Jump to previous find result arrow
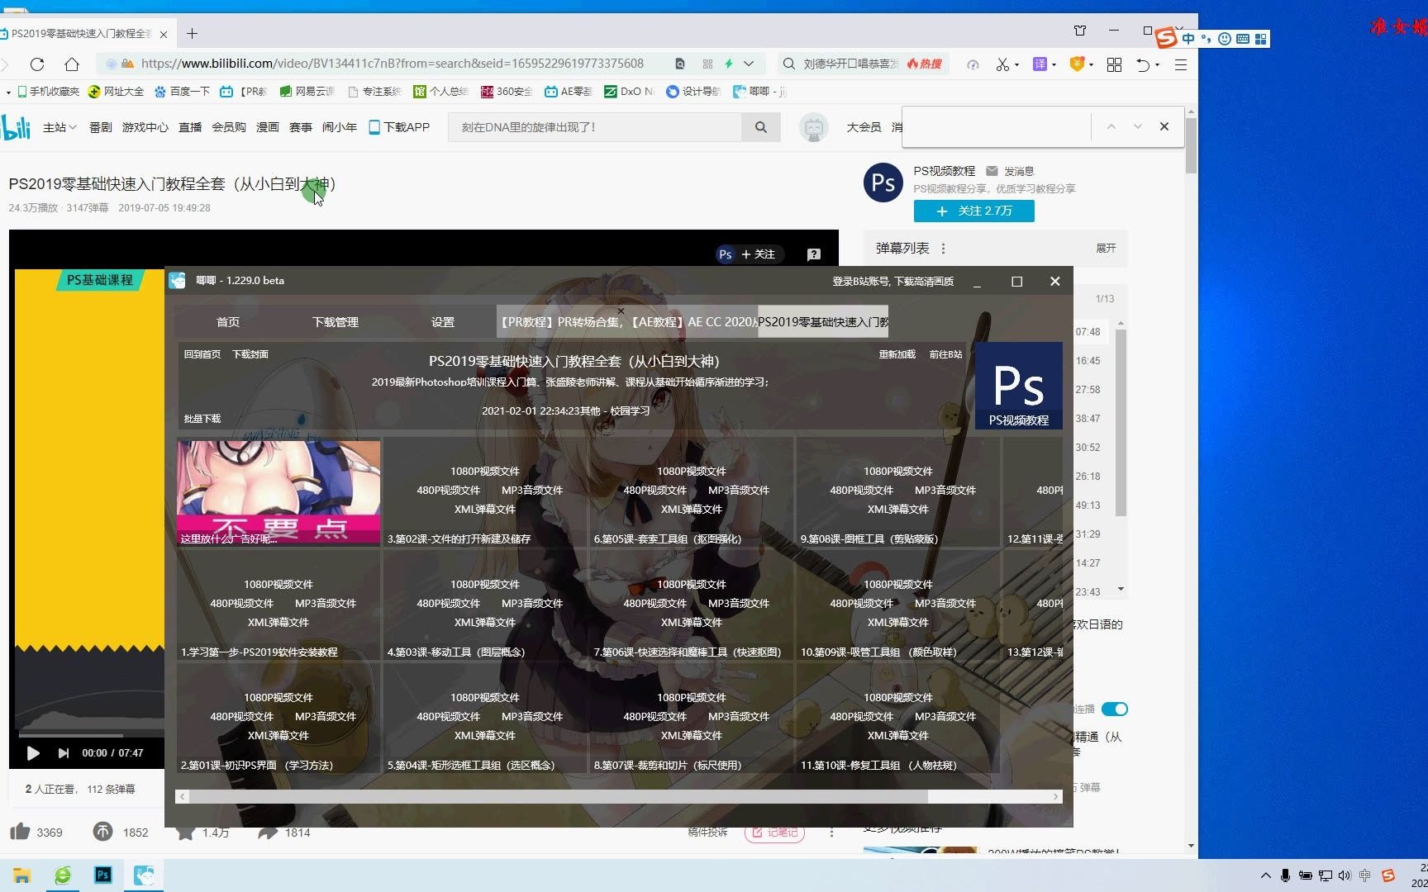1428x892 pixels. pyautogui.click(x=1111, y=126)
